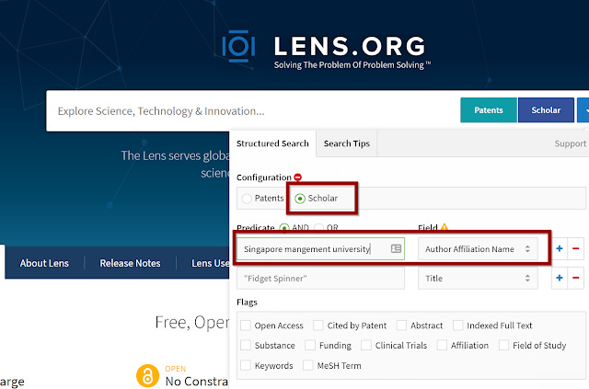This screenshot has width=589, height=389.
Task: Tick the Substance checkbox
Action: tap(246, 345)
